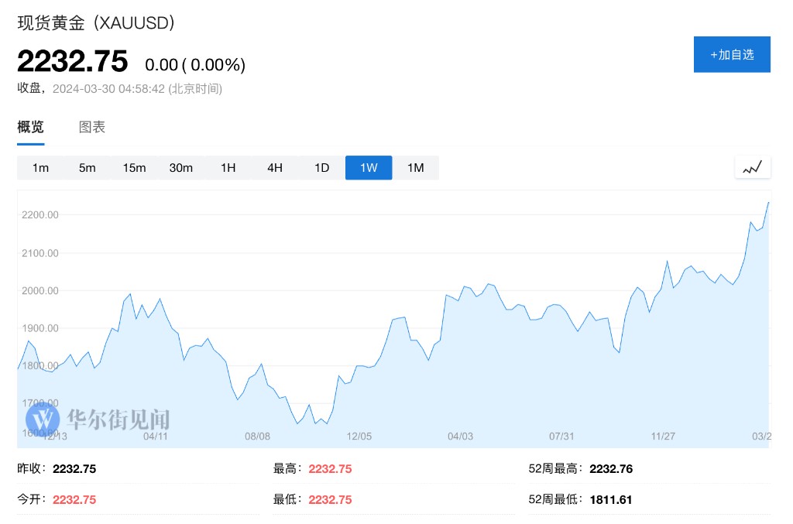This screenshot has height=524, width=793.
Task: Click the chart peak at right edge
Action: [767, 203]
